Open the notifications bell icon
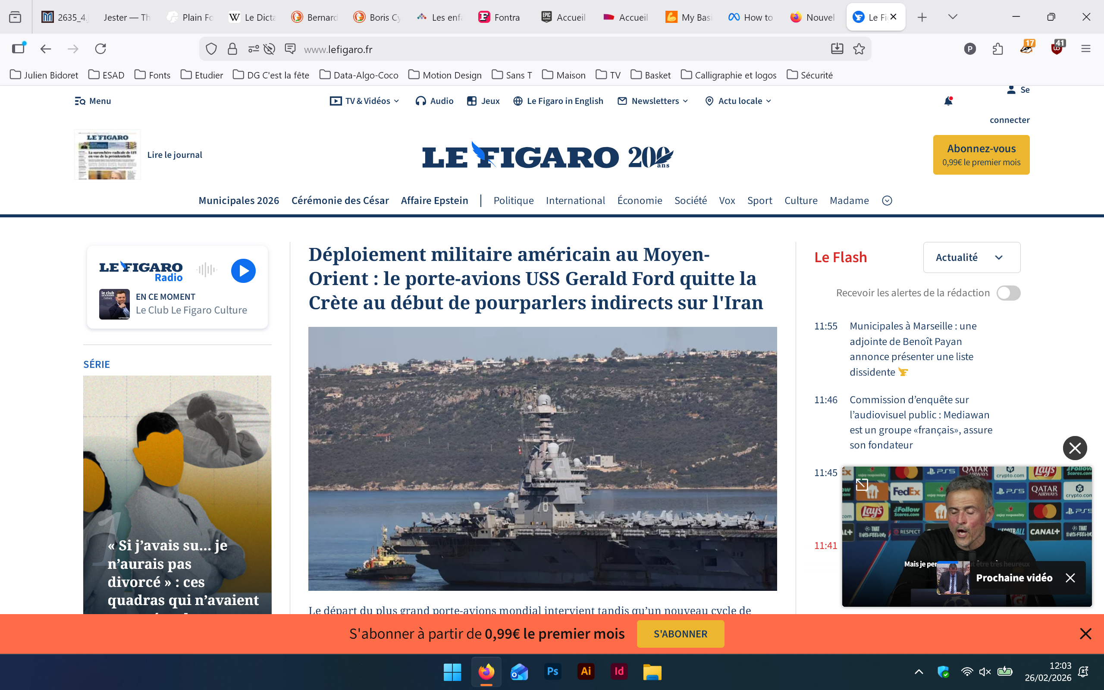1104x690 pixels. [x=948, y=101]
